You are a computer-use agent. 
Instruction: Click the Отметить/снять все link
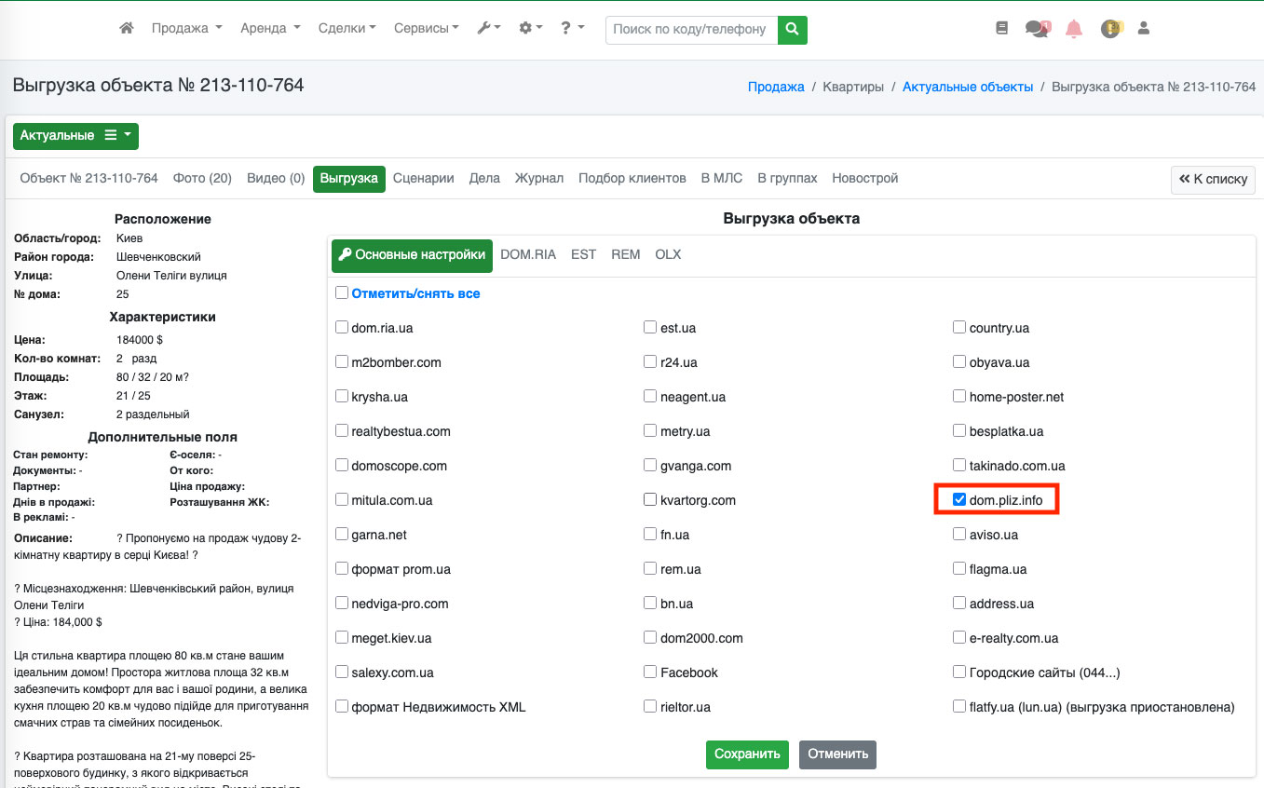tap(415, 293)
